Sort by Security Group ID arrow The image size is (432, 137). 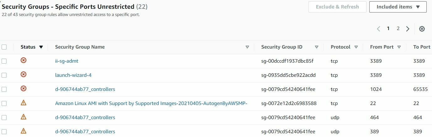(x=317, y=47)
